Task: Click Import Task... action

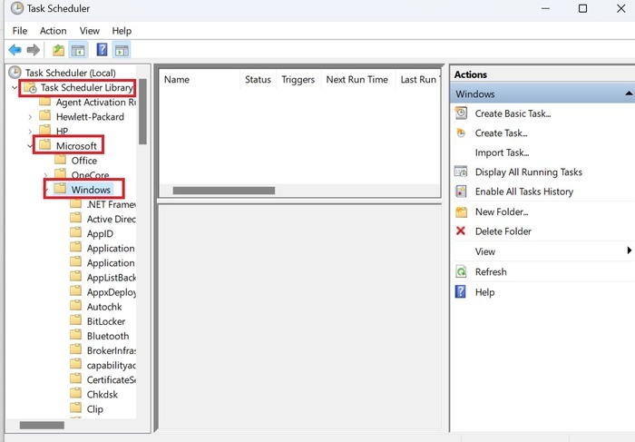Action: 502,152
